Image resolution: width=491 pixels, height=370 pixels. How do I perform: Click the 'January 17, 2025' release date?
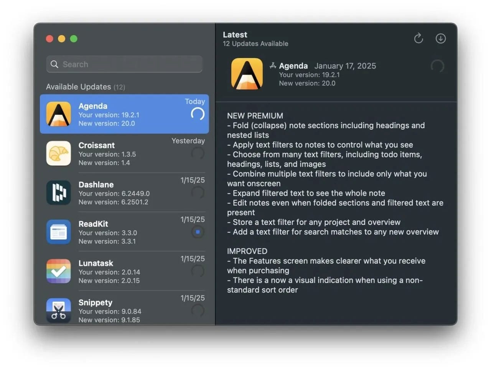345,66
